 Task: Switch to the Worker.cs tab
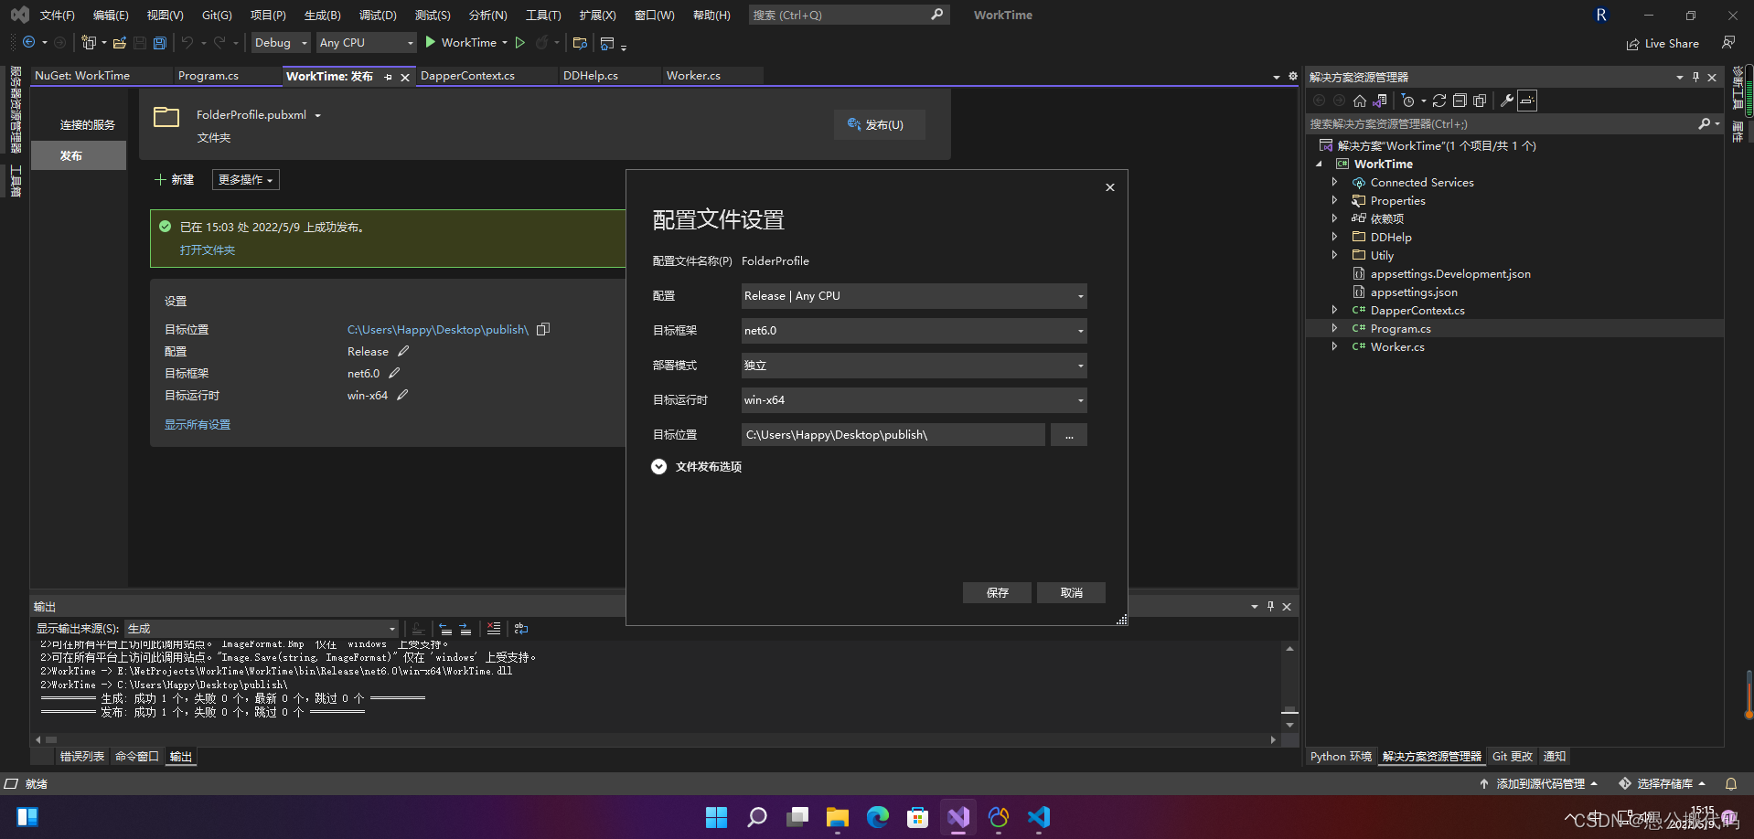pos(695,75)
